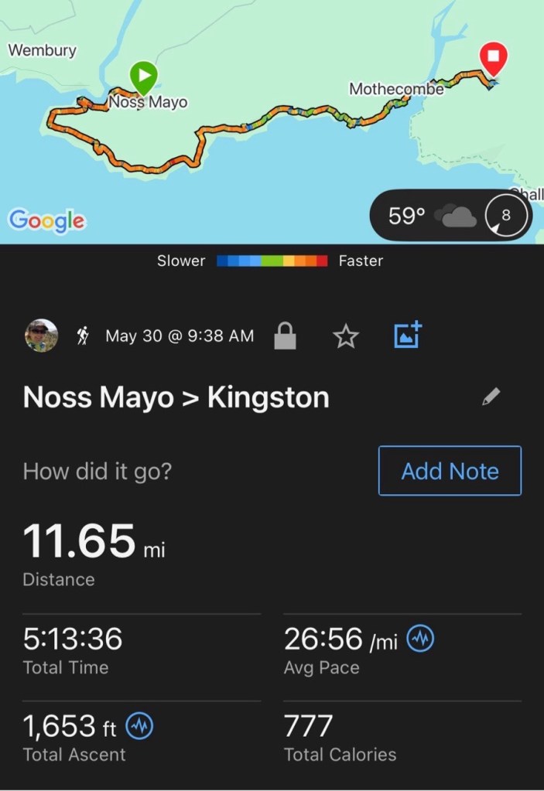This screenshot has height=791, width=544.
Task: Tap the wind speed compass indicator
Action: pyautogui.click(x=506, y=216)
